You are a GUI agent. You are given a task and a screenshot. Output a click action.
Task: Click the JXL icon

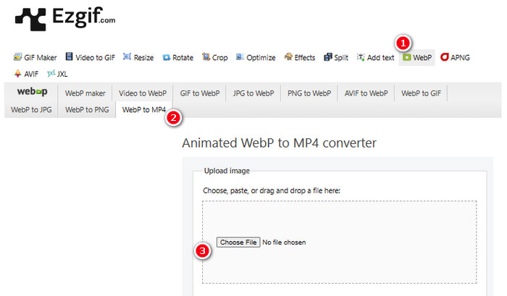(x=51, y=73)
